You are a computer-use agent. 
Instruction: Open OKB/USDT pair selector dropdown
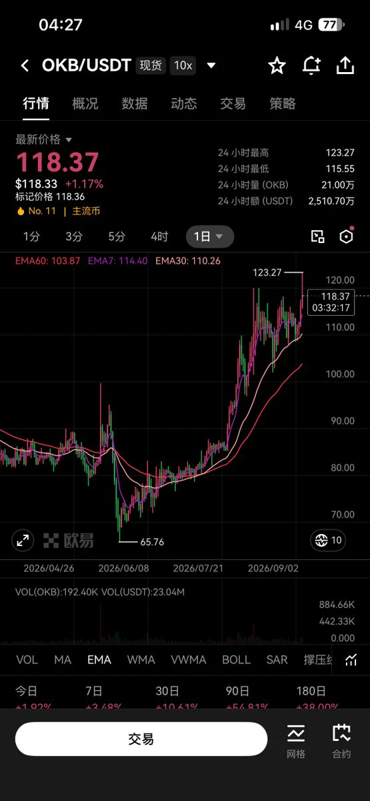(x=211, y=65)
